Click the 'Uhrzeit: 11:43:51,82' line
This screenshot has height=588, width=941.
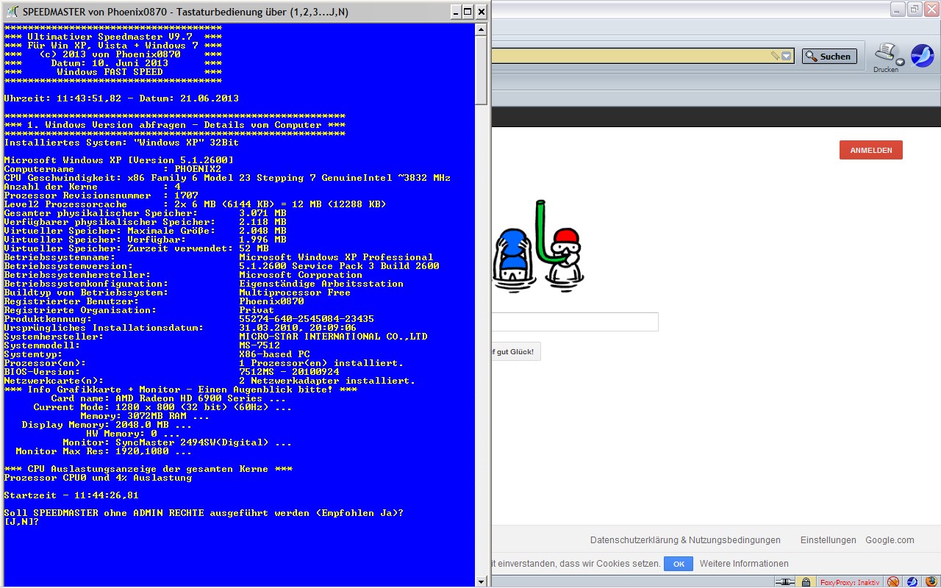tap(121, 98)
